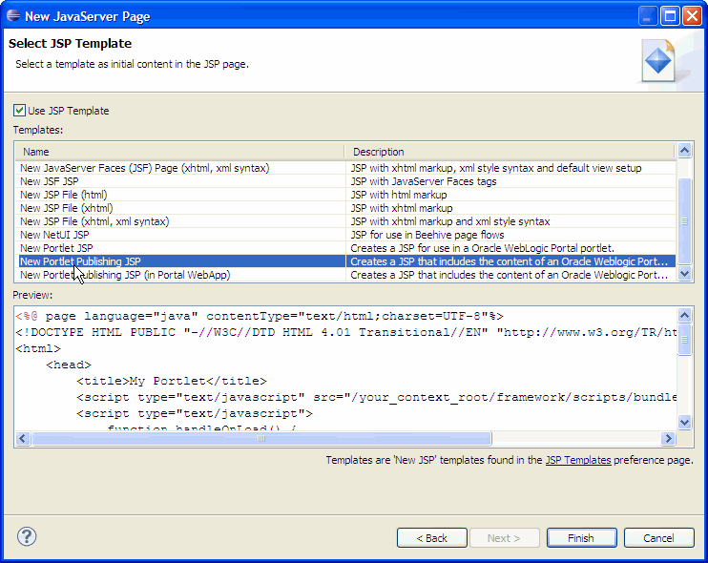Viewport: 708px width, 563px height.
Task: Close the New JavaServer Page dialog
Action: point(692,16)
